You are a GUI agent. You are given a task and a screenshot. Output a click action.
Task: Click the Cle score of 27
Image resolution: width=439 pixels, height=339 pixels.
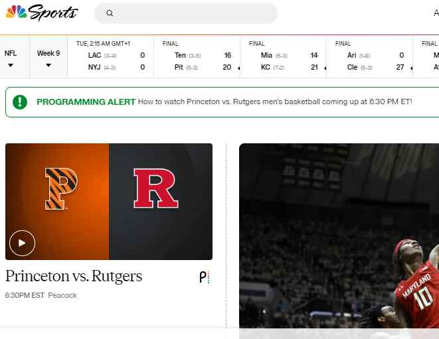[400, 68]
